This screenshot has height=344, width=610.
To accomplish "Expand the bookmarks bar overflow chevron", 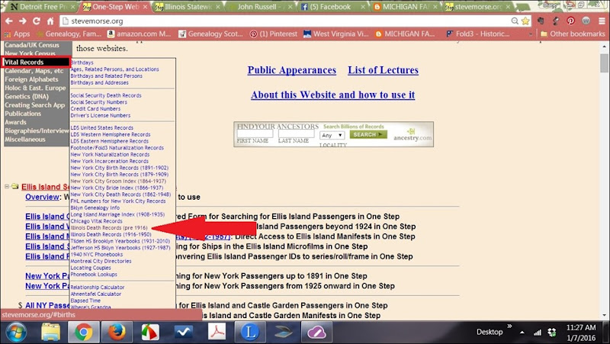I will point(530,34).
